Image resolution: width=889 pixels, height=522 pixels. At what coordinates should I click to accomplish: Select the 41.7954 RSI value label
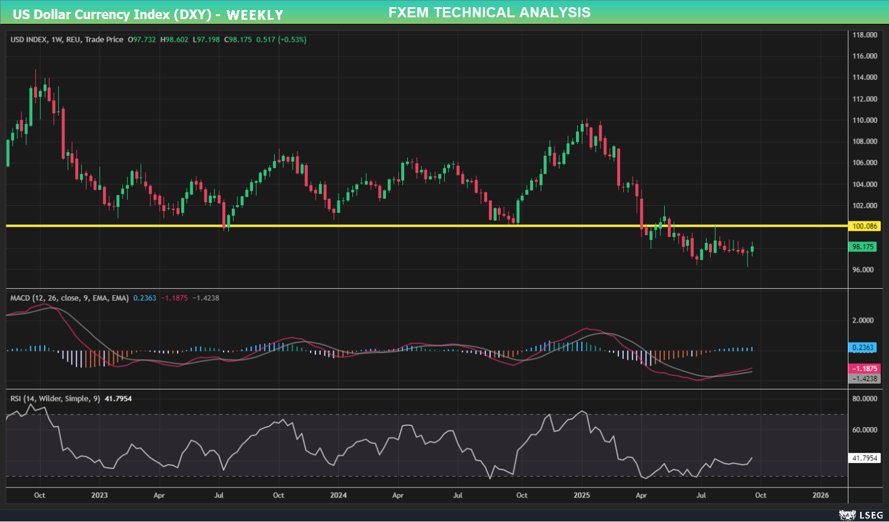864,458
